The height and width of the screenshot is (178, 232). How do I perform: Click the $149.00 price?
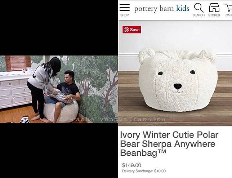131,165
